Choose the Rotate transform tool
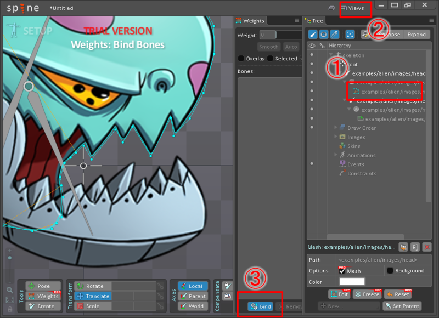The width and height of the screenshot is (439, 318). [x=93, y=286]
